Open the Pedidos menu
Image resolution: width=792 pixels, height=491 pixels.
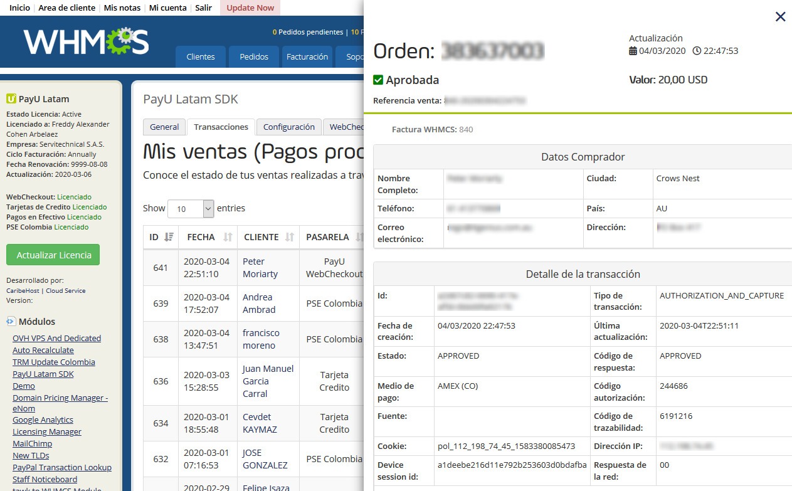click(254, 56)
